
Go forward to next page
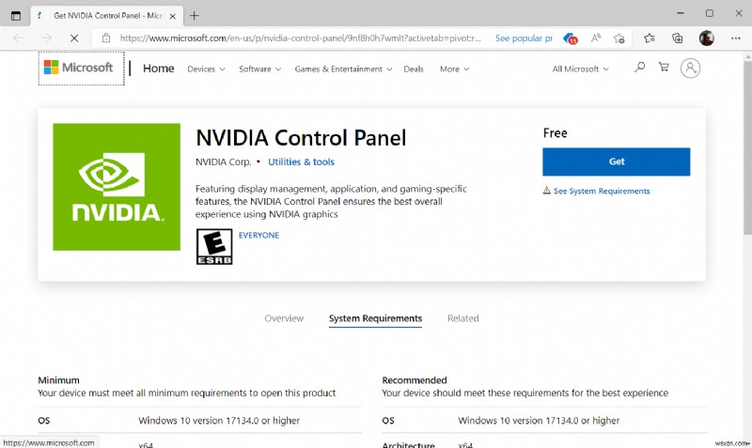coord(46,38)
